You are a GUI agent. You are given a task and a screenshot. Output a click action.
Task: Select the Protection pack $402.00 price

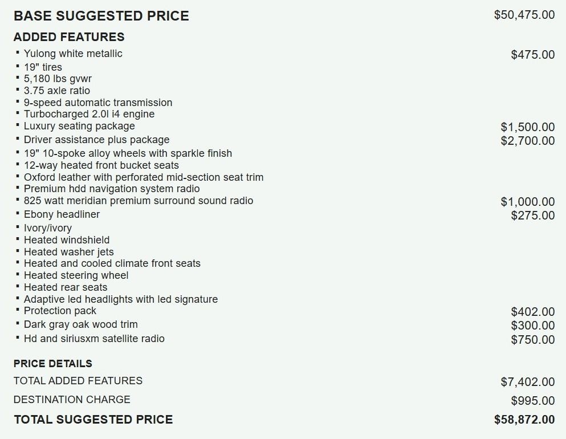click(x=533, y=311)
